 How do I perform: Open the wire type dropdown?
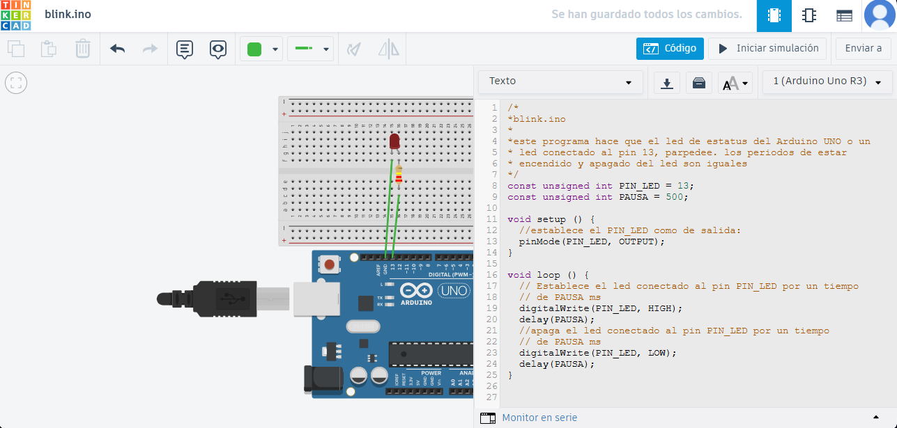click(x=310, y=49)
